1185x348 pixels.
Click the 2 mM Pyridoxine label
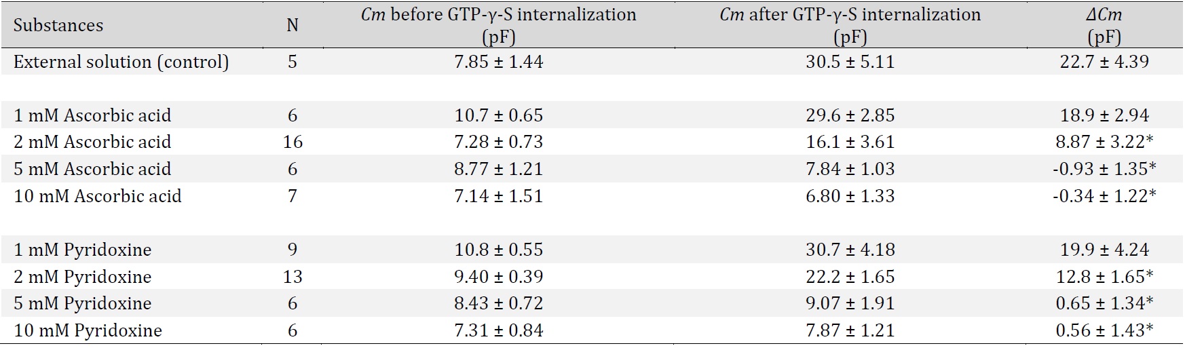click(83, 277)
